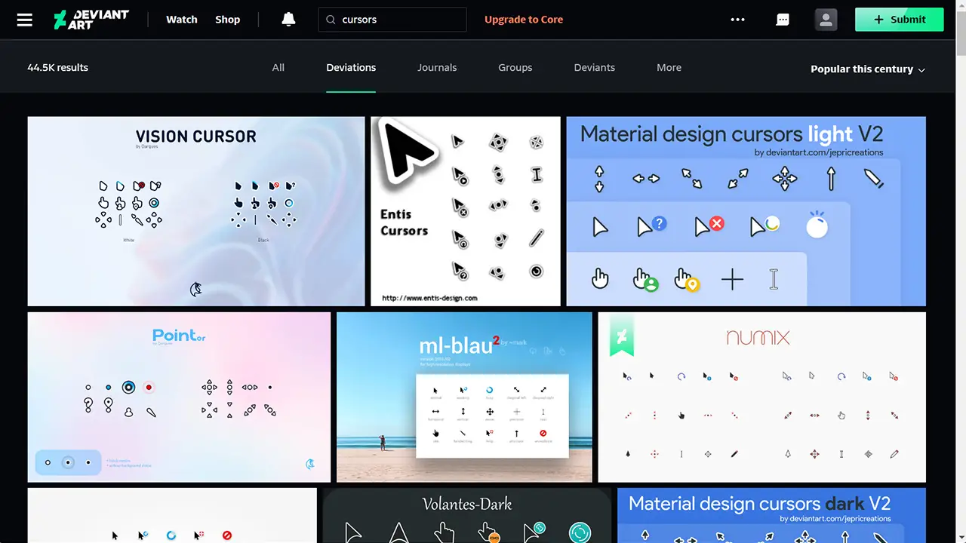Click the 44.5K results count text
The width and height of the screenshot is (966, 543).
(x=58, y=67)
